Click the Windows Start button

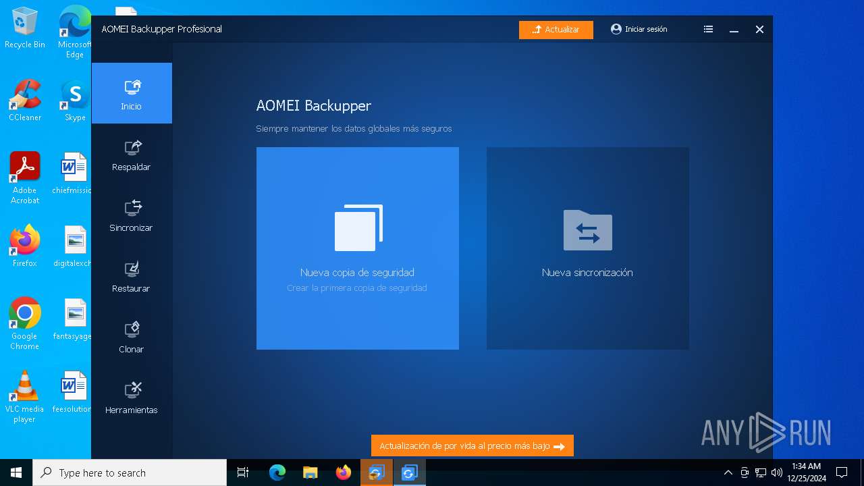[16, 473]
